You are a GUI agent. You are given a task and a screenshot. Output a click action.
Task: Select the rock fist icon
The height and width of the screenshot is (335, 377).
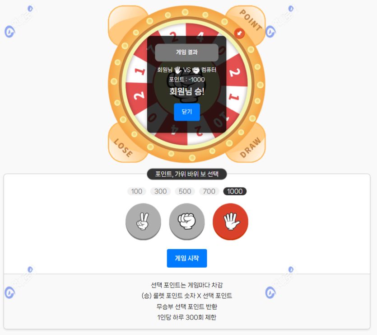coord(187,222)
